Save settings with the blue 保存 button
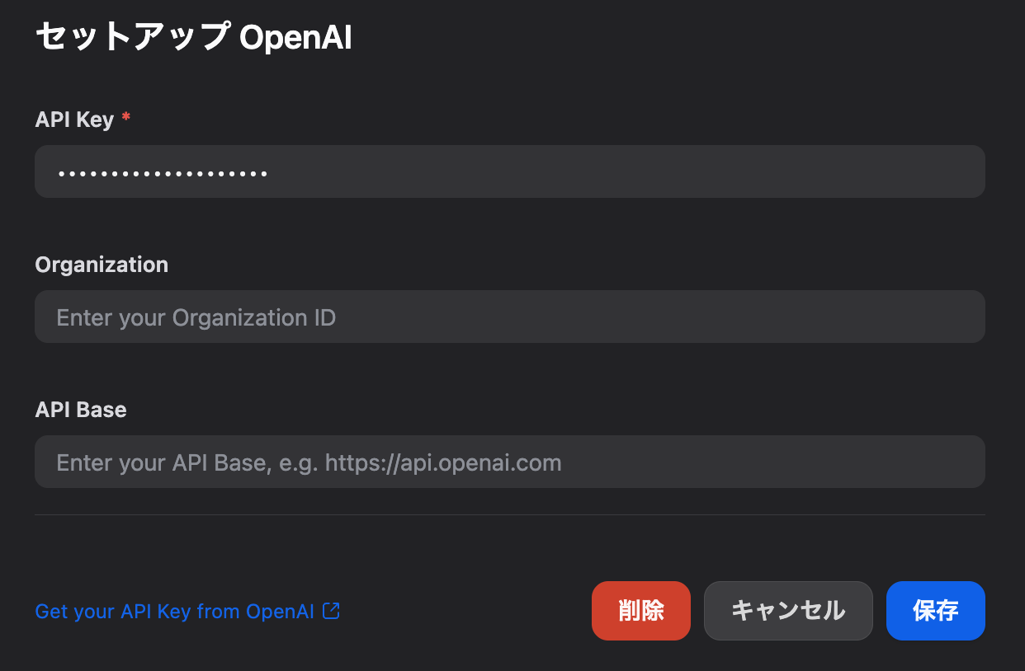The width and height of the screenshot is (1025, 671). pos(936,611)
